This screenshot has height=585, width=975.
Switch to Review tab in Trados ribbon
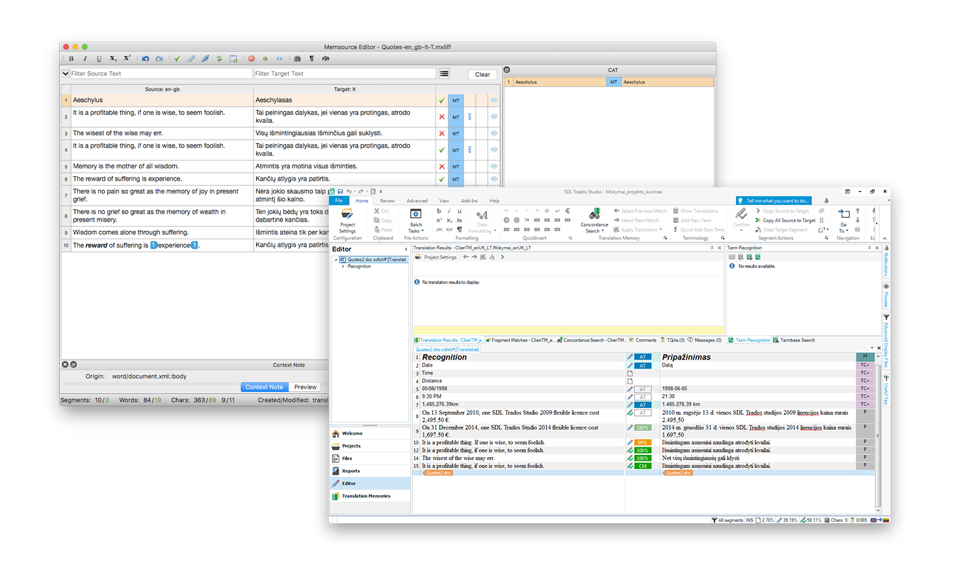pos(387,201)
